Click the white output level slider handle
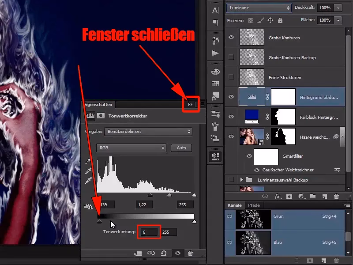Image resolution: width=353 pixels, height=265 pixels. [x=194, y=222]
